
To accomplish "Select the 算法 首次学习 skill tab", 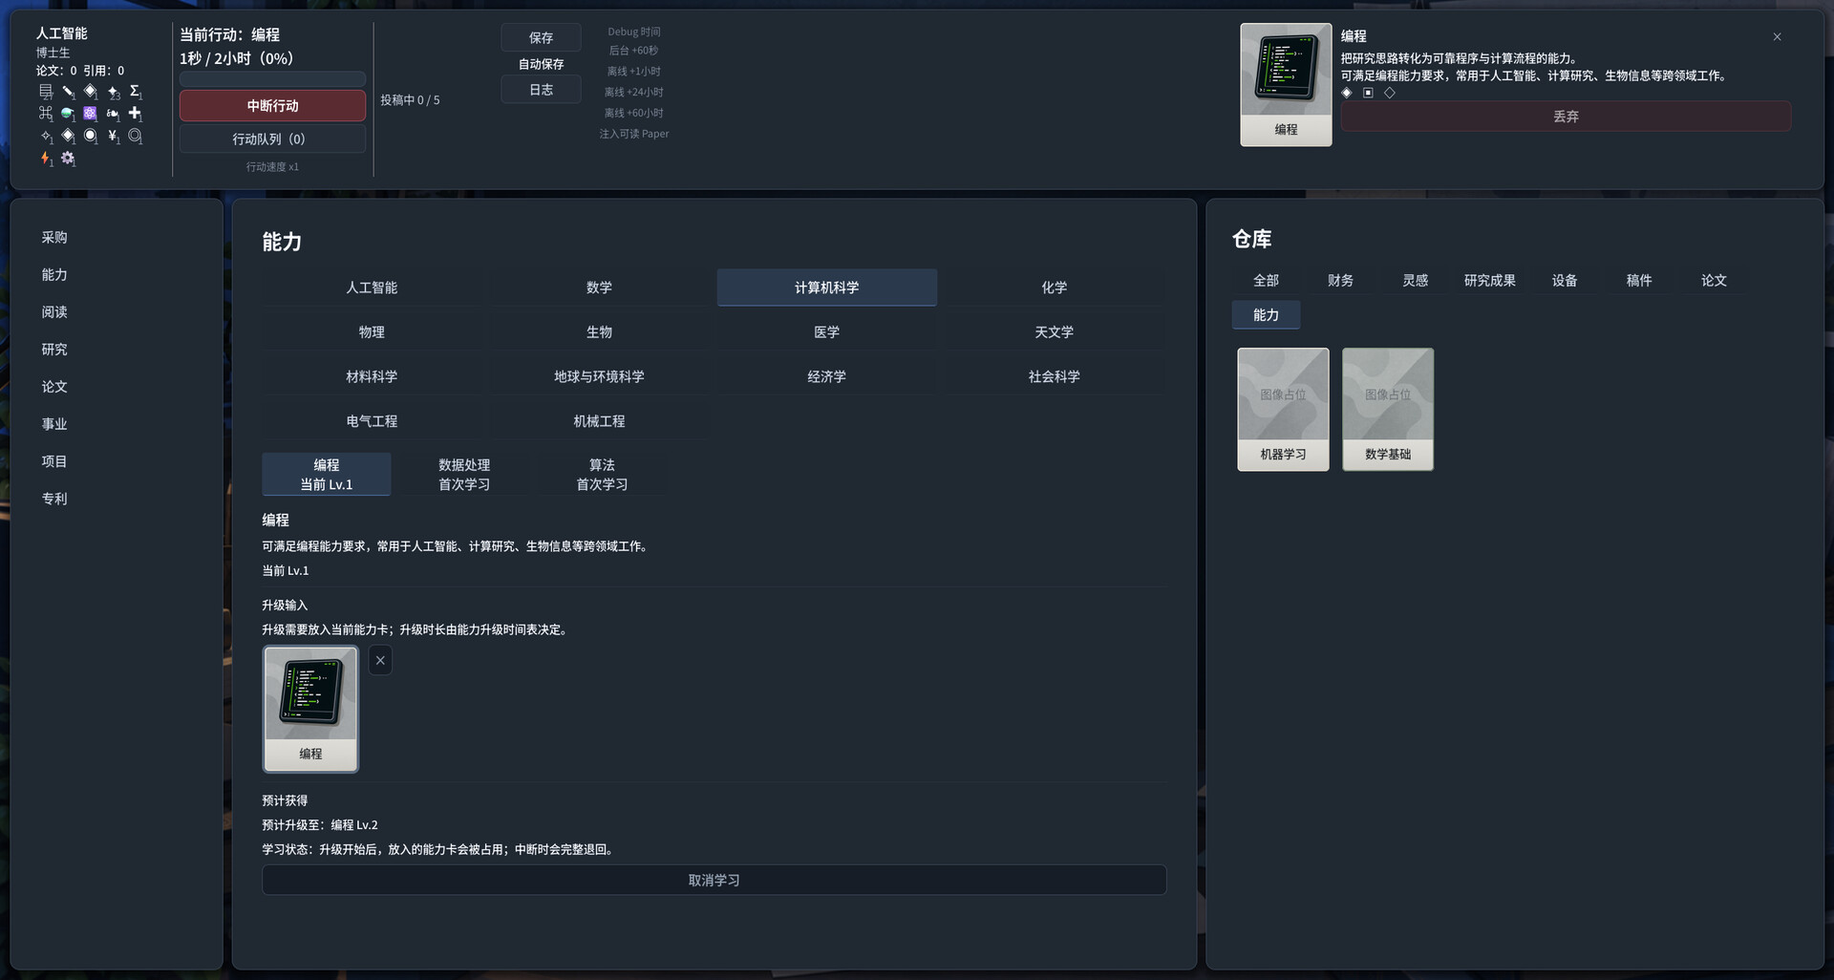I will pyautogui.click(x=602, y=475).
